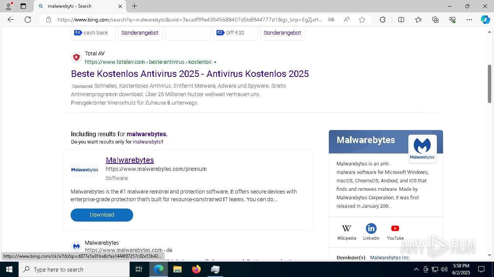The width and height of the screenshot is (494, 277).
Task: Open the notification center
Action: (x=481, y=269)
